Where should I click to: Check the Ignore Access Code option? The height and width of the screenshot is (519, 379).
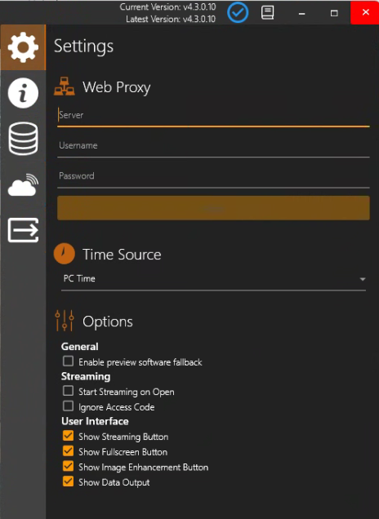coord(69,406)
